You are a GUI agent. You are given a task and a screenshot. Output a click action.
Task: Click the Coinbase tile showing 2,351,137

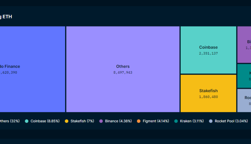coord(208,50)
